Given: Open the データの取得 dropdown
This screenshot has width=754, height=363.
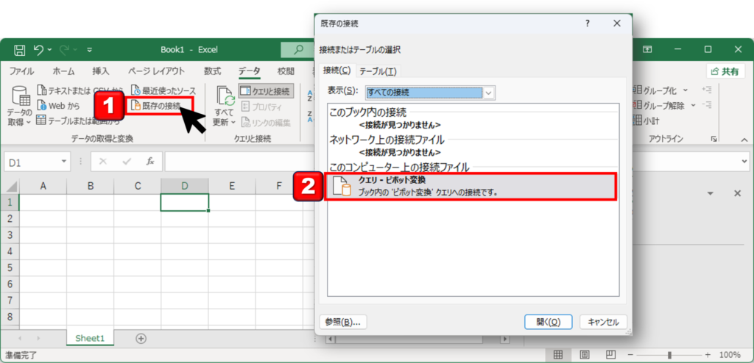Looking at the screenshot, I should coord(19,117).
